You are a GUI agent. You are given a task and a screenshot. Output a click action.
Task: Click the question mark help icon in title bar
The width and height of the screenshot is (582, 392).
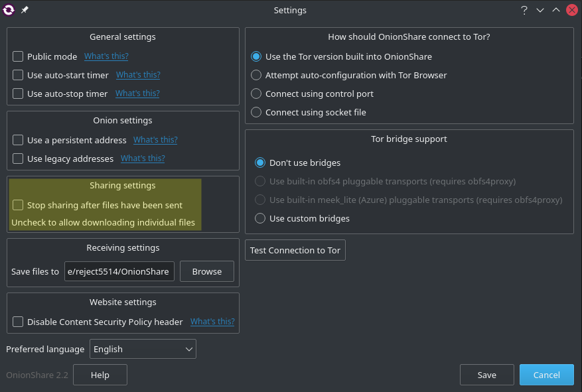(x=524, y=10)
